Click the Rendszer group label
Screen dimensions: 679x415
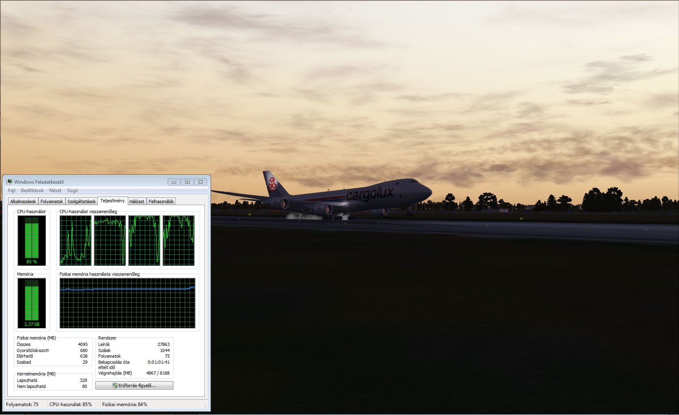(x=107, y=338)
